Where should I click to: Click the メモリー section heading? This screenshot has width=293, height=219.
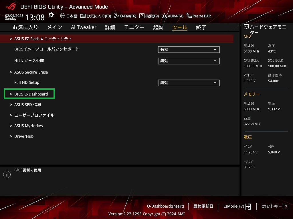(x=252, y=94)
